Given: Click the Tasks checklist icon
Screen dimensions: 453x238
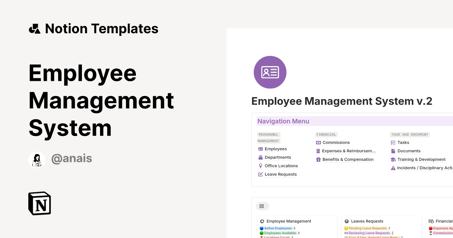Looking at the screenshot, I should pyautogui.click(x=393, y=142).
